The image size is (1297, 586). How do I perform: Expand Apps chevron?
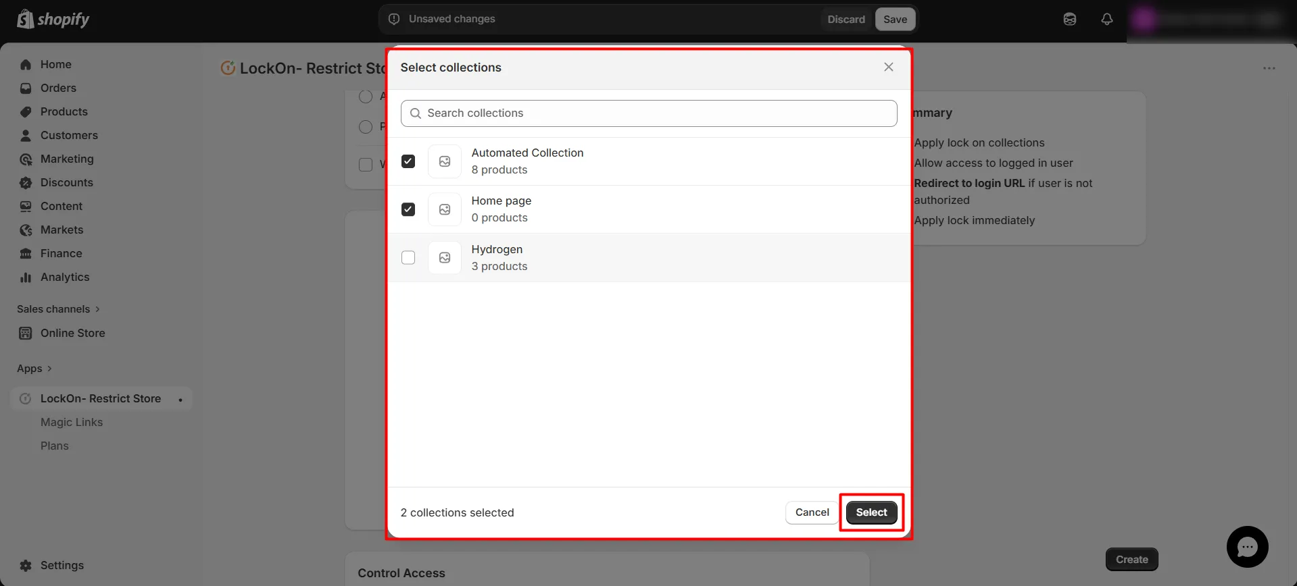click(x=49, y=369)
